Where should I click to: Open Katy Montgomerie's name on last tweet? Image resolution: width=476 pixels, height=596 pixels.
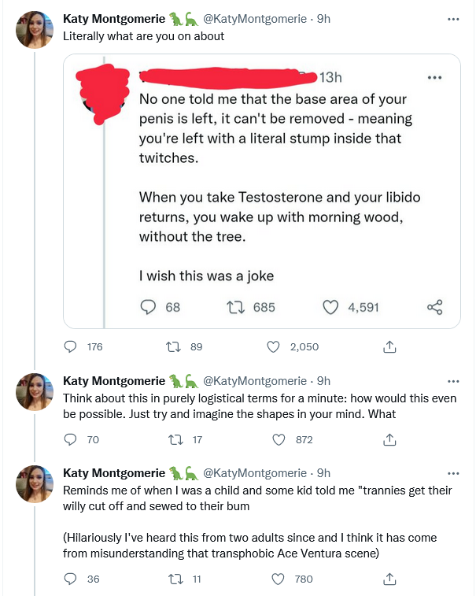(114, 473)
